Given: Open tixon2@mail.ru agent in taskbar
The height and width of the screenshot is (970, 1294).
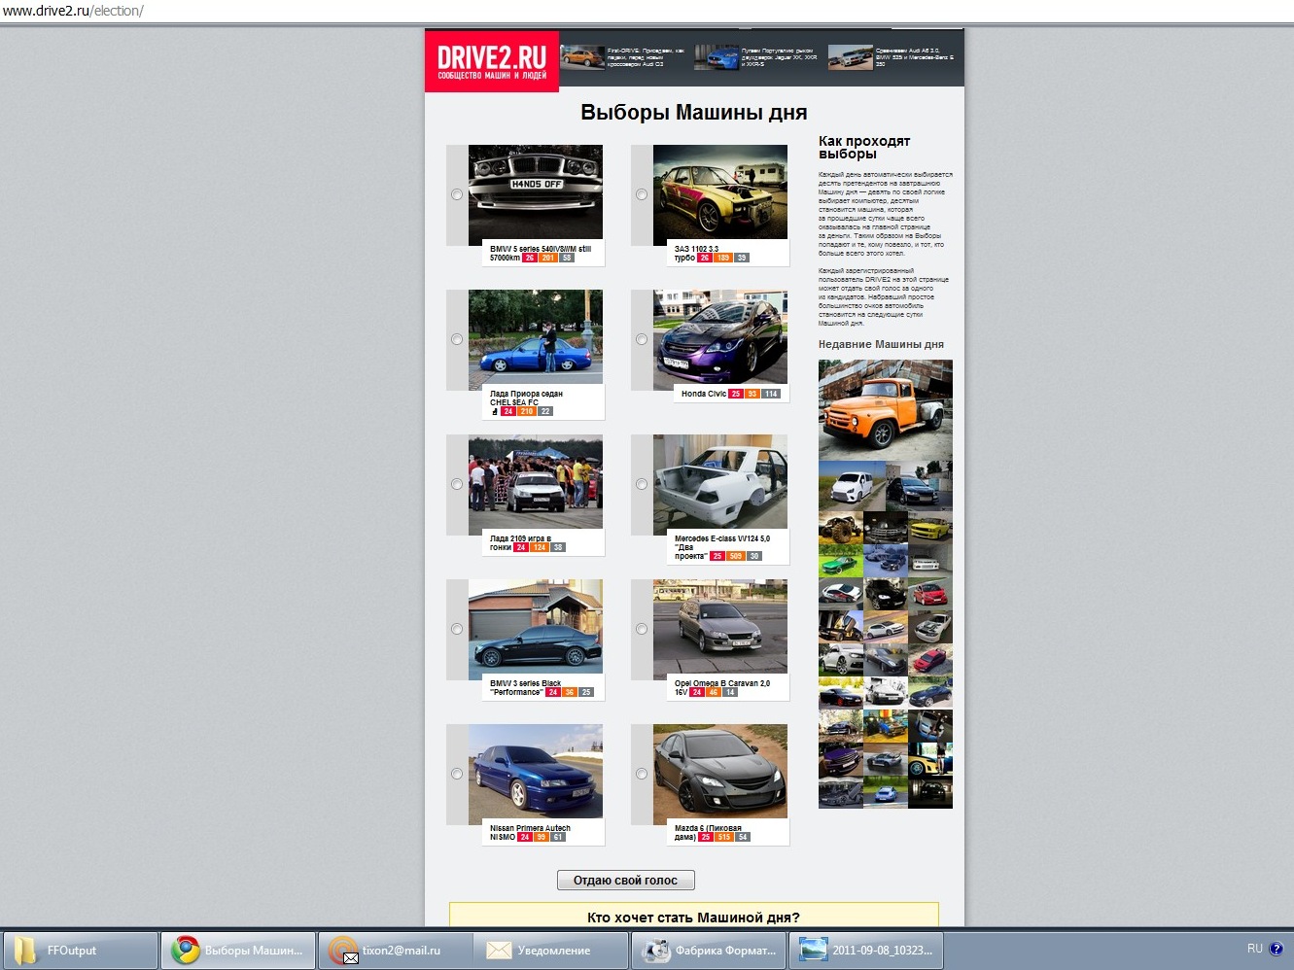Looking at the screenshot, I should (x=396, y=951).
